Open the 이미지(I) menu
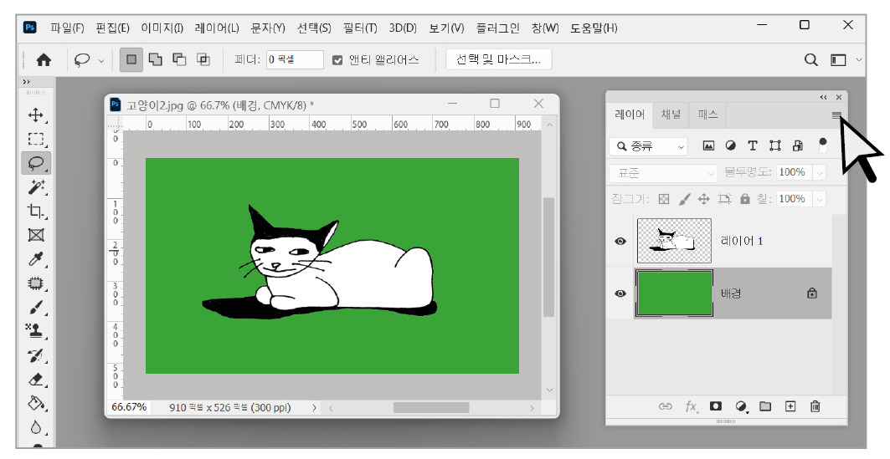Viewport: 890px width, 459px height. (162, 28)
